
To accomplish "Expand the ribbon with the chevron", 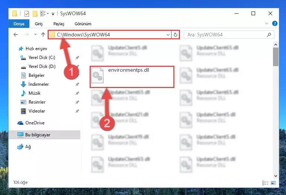I will (x=267, y=23).
